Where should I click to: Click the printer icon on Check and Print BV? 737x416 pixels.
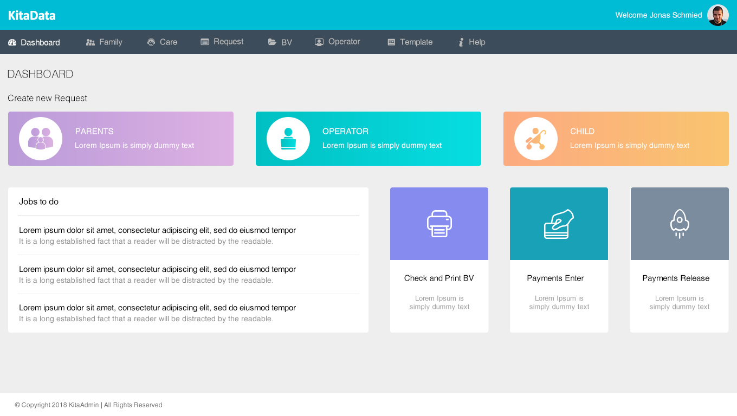[x=439, y=224]
